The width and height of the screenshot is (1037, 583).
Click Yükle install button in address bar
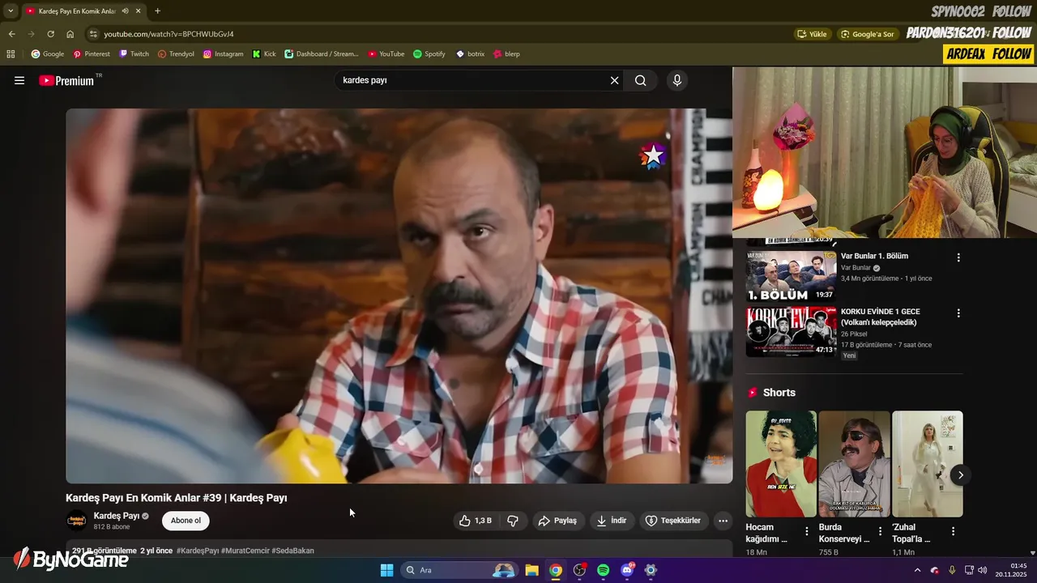pyautogui.click(x=813, y=34)
